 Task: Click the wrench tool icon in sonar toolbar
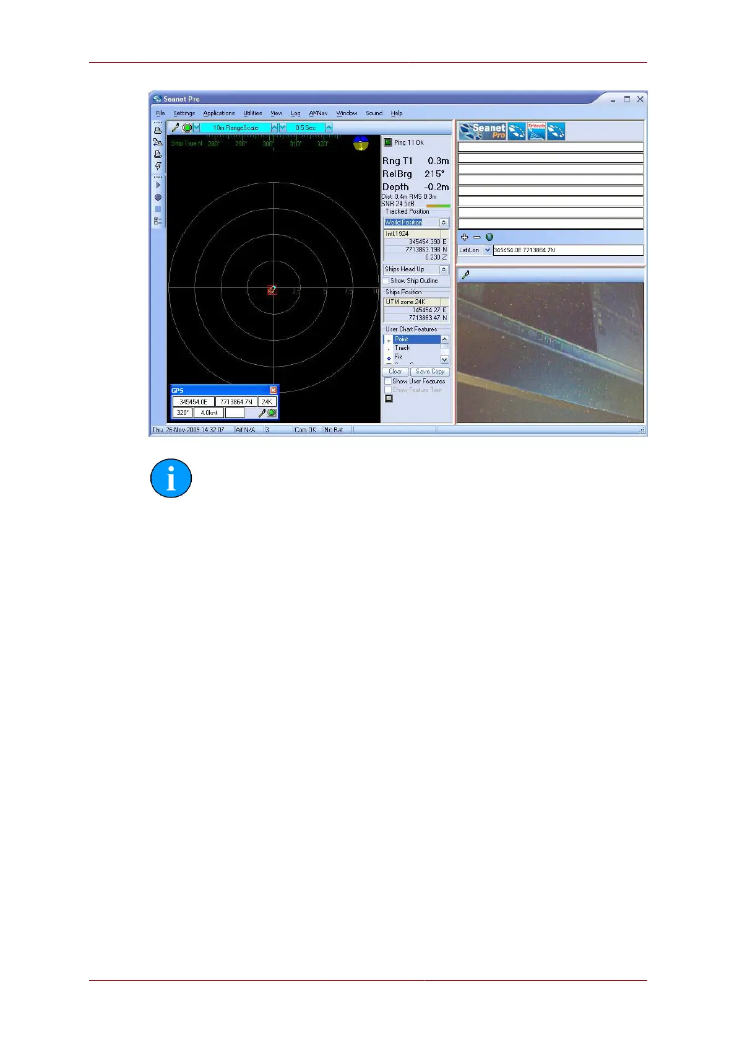(175, 128)
